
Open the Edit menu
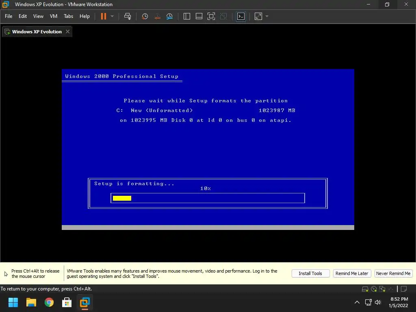tap(23, 16)
